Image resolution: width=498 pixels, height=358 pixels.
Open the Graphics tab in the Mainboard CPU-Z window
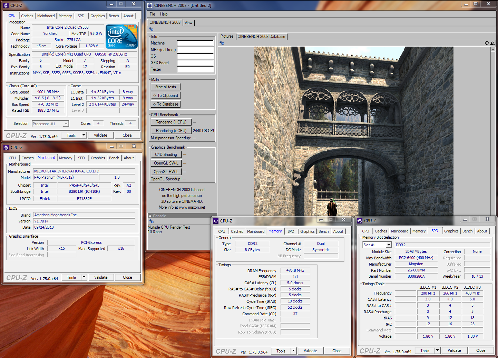tap(98, 158)
